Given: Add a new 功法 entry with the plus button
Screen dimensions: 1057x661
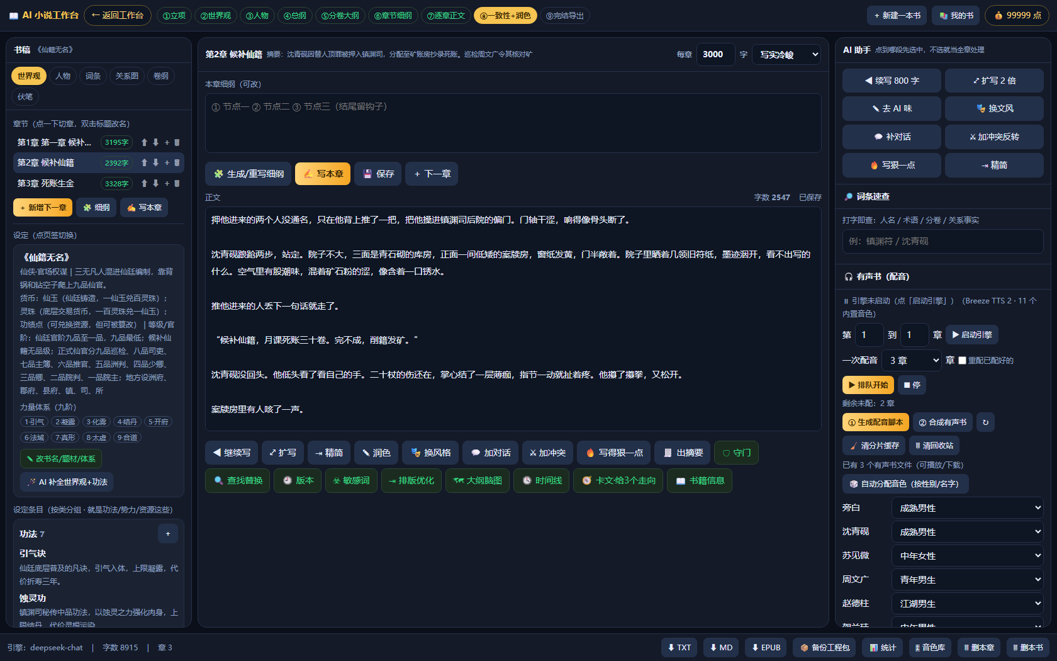Looking at the screenshot, I should click(168, 534).
